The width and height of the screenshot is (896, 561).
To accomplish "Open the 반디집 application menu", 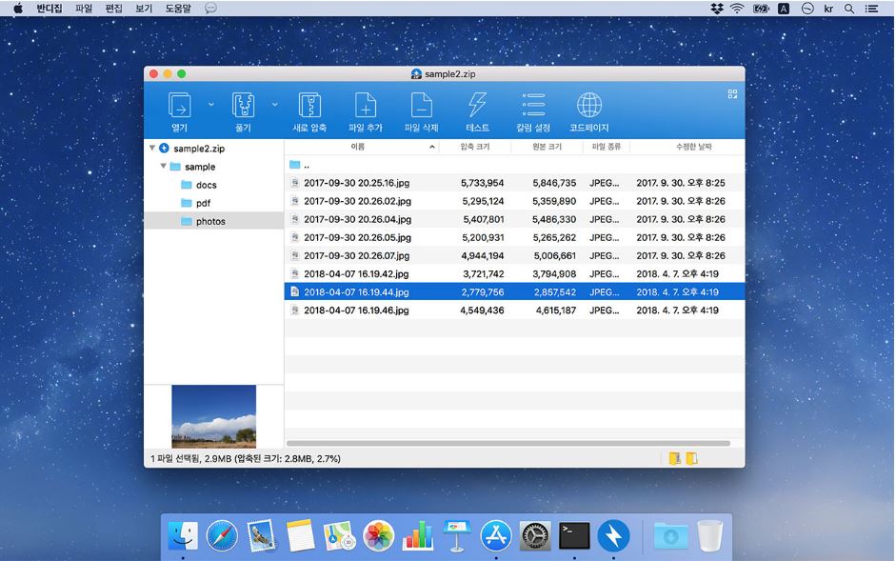I will click(50, 9).
